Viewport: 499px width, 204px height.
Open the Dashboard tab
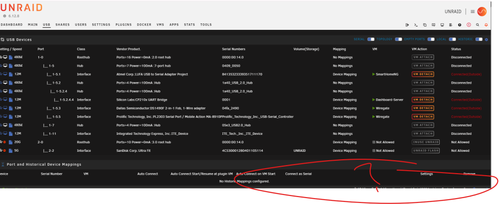click(x=11, y=25)
